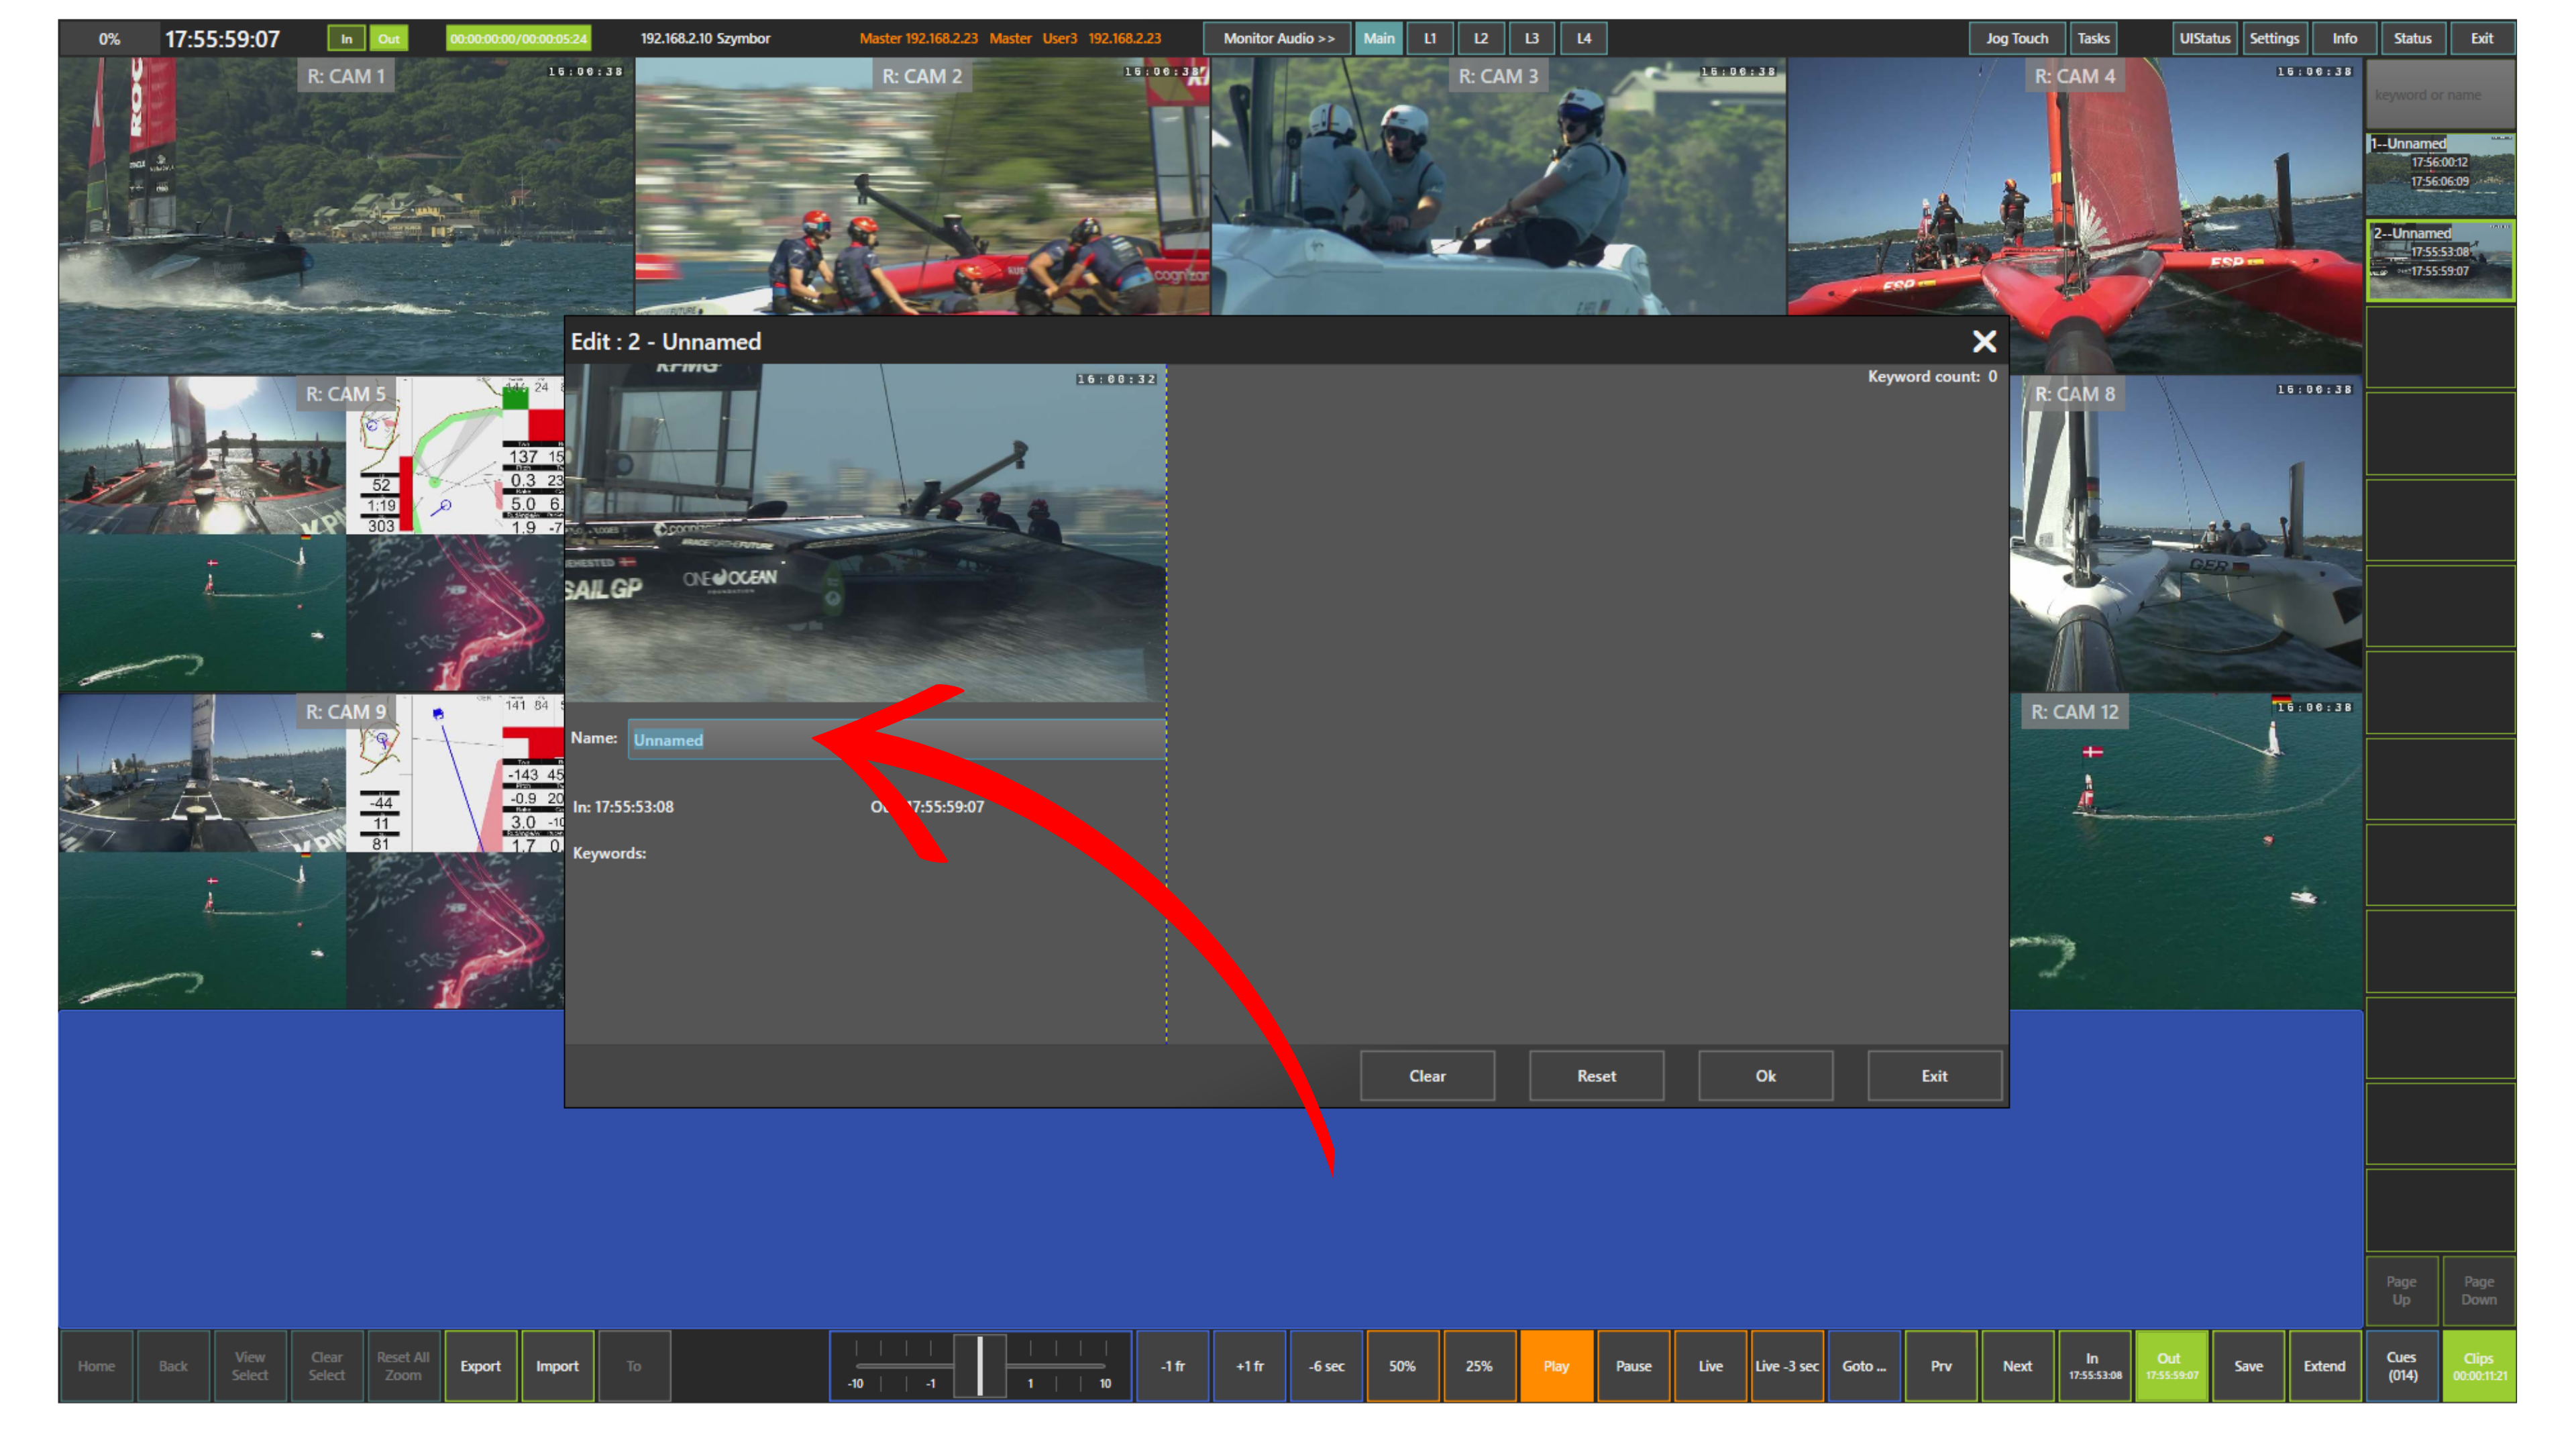
Task: Click the Reset button in Edit dialog
Action: tap(1596, 1076)
